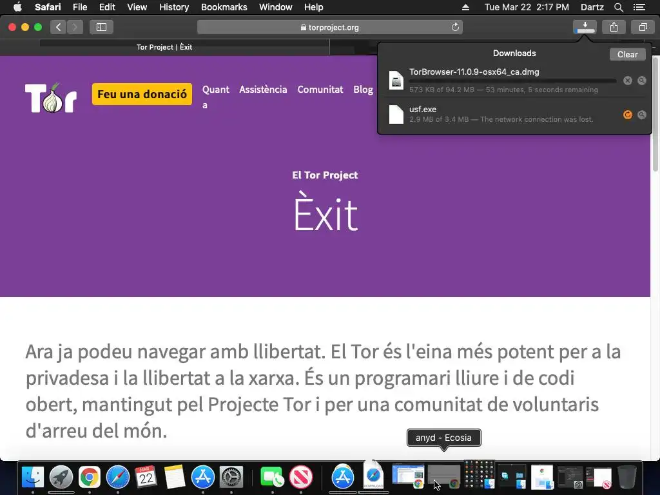Screen dimensions: 660x495
Task: Click the Safari forward arrow button
Action: click(x=75, y=27)
